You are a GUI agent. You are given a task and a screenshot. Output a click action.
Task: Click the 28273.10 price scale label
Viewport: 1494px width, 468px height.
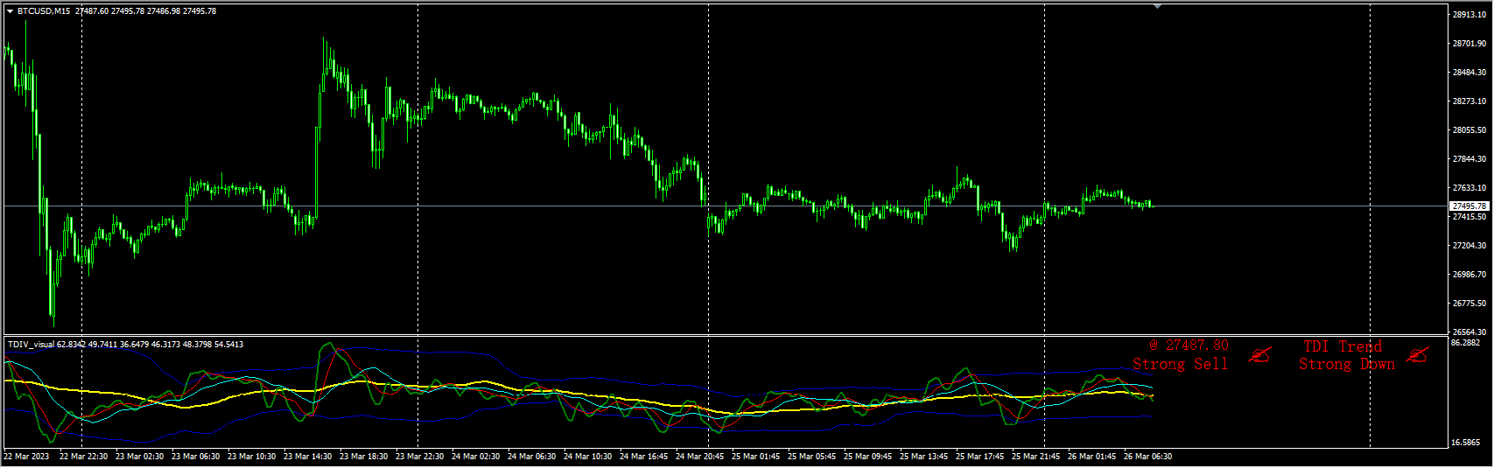[x=1469, y=101]
